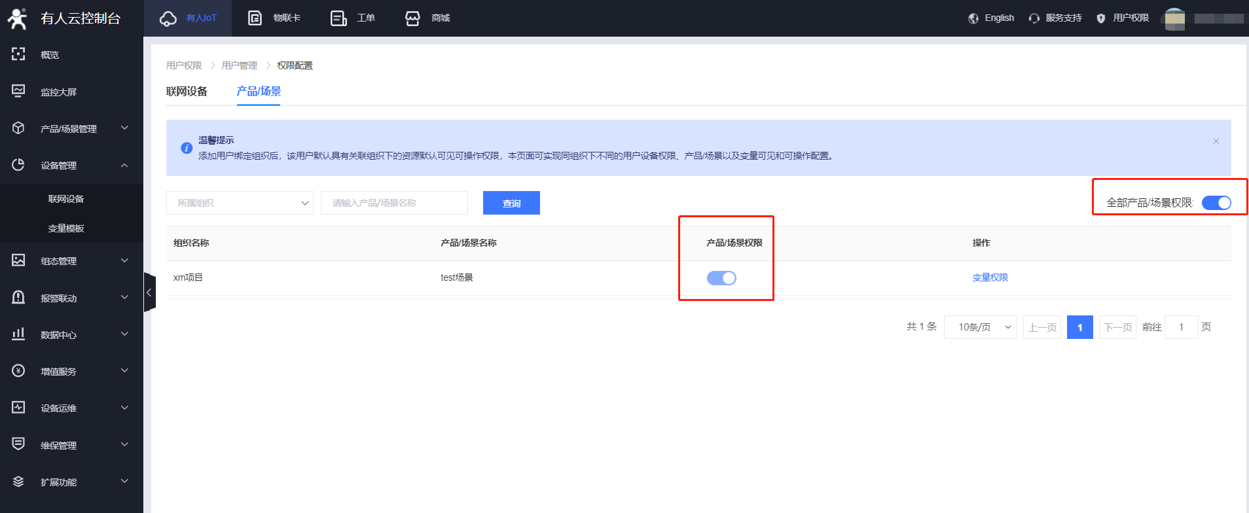
Task: Expand the 组态管理 menu chevron
Action: click(124, 260)
